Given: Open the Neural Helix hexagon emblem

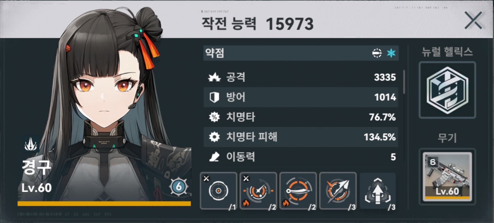Looking at the screenshot, I should 447,90.
